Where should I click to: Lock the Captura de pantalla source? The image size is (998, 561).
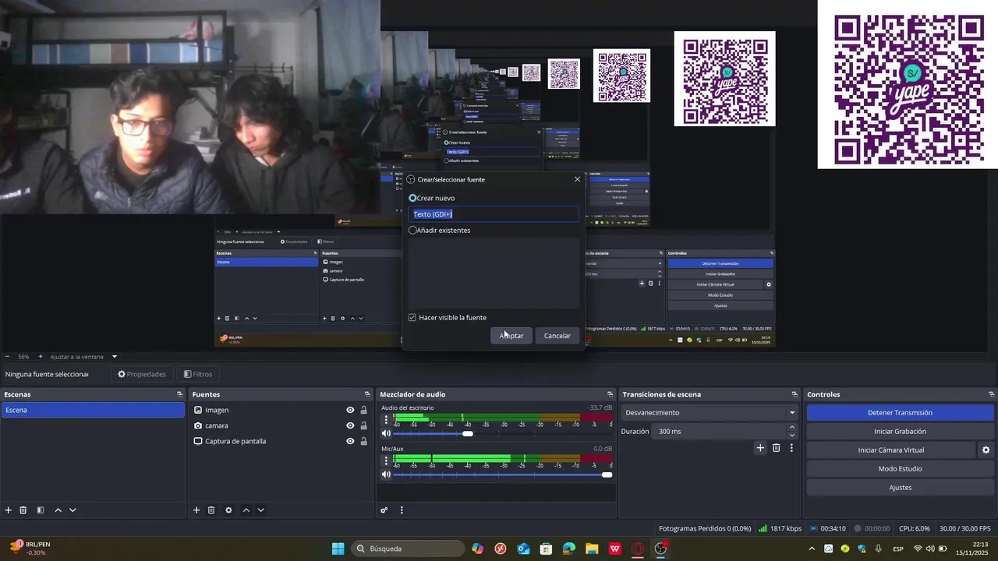(363, 441)
